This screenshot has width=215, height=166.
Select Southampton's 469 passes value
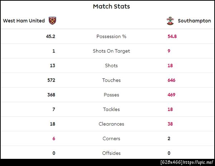pos(171,95)
